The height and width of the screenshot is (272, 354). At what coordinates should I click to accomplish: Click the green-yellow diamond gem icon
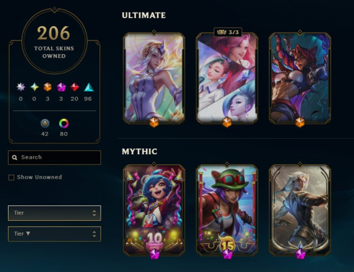(34, 87)
